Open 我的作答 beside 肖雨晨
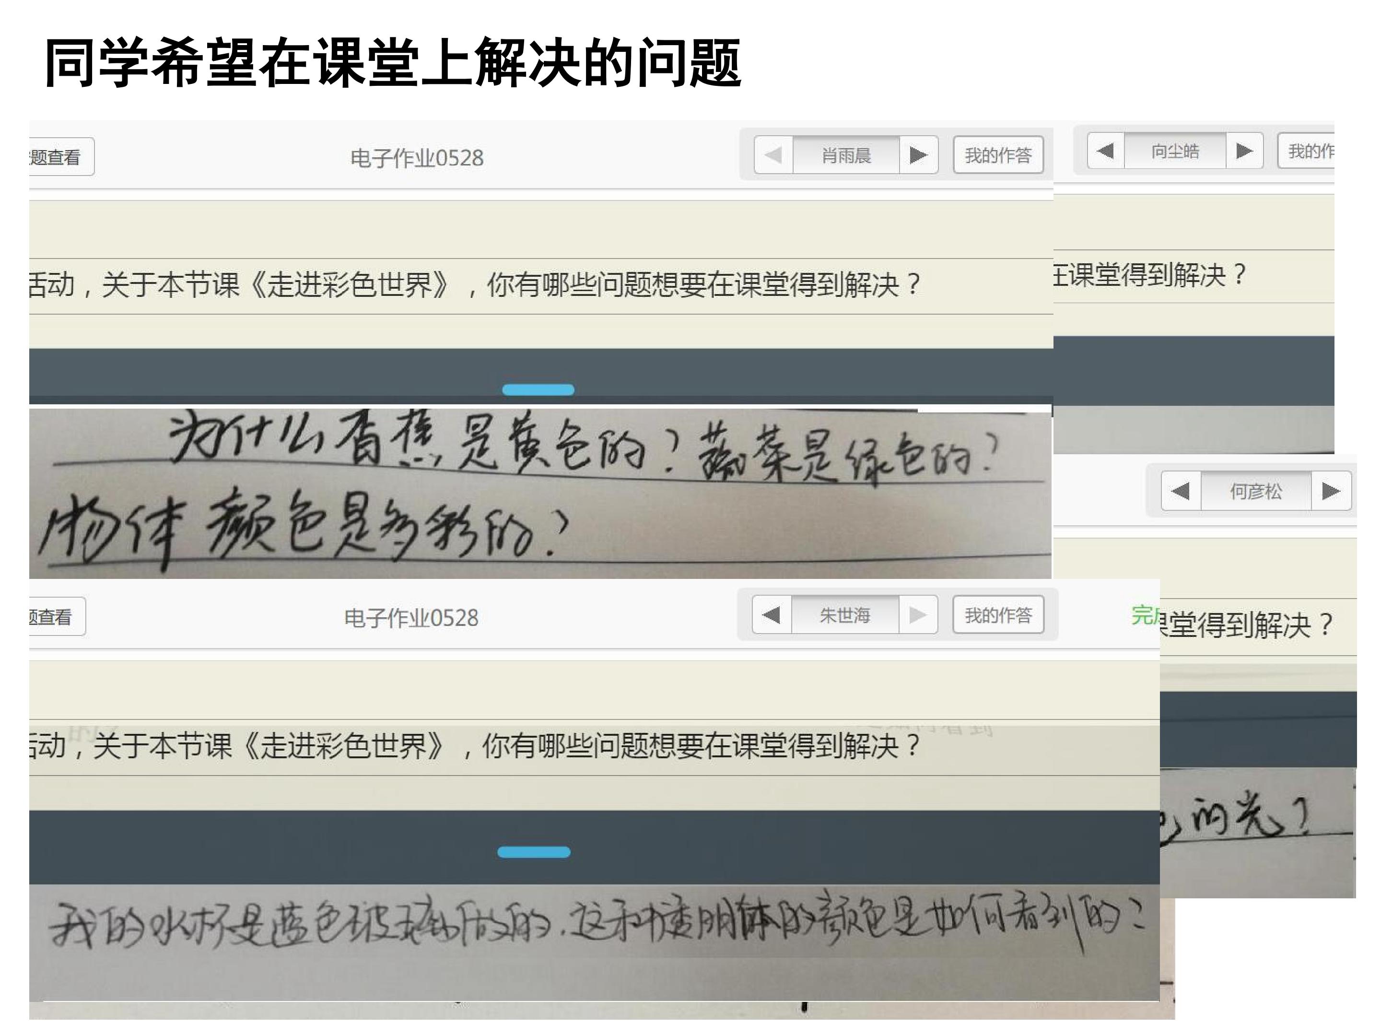Screen dimensions: 1381x1036 tap(998, 155)
